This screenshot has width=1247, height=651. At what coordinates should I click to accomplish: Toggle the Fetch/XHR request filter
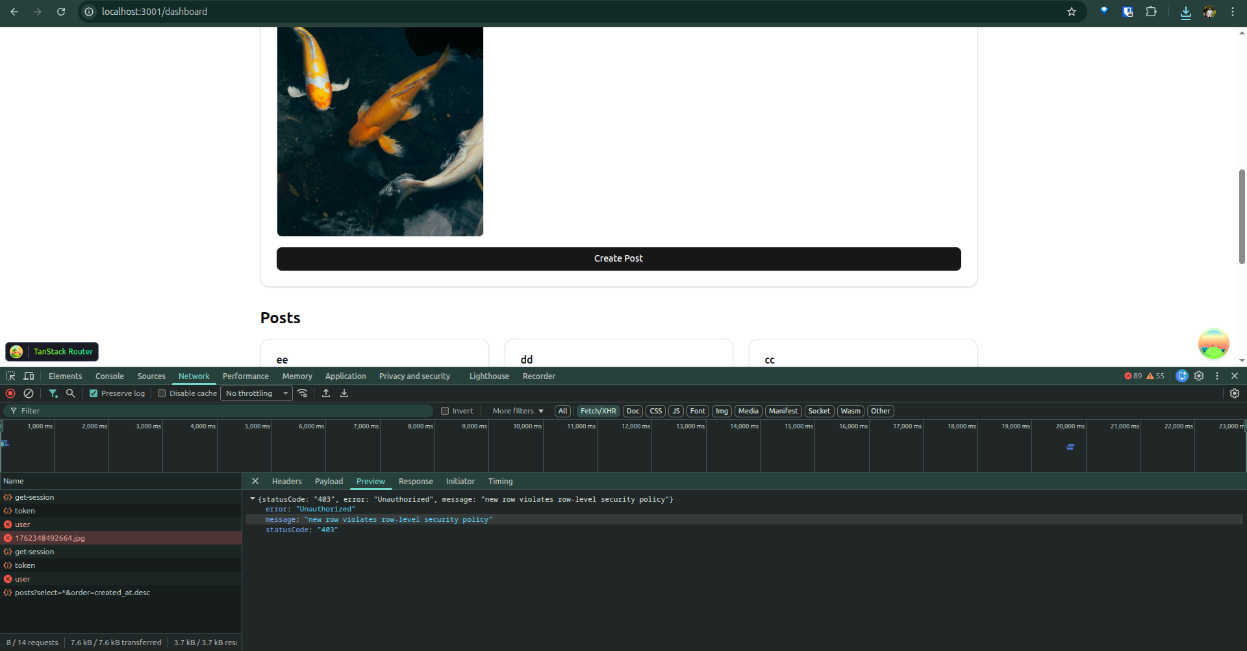coord(598,411)
